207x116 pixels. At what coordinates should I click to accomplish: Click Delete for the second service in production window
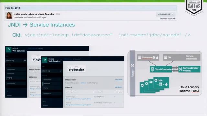point(89,105)
